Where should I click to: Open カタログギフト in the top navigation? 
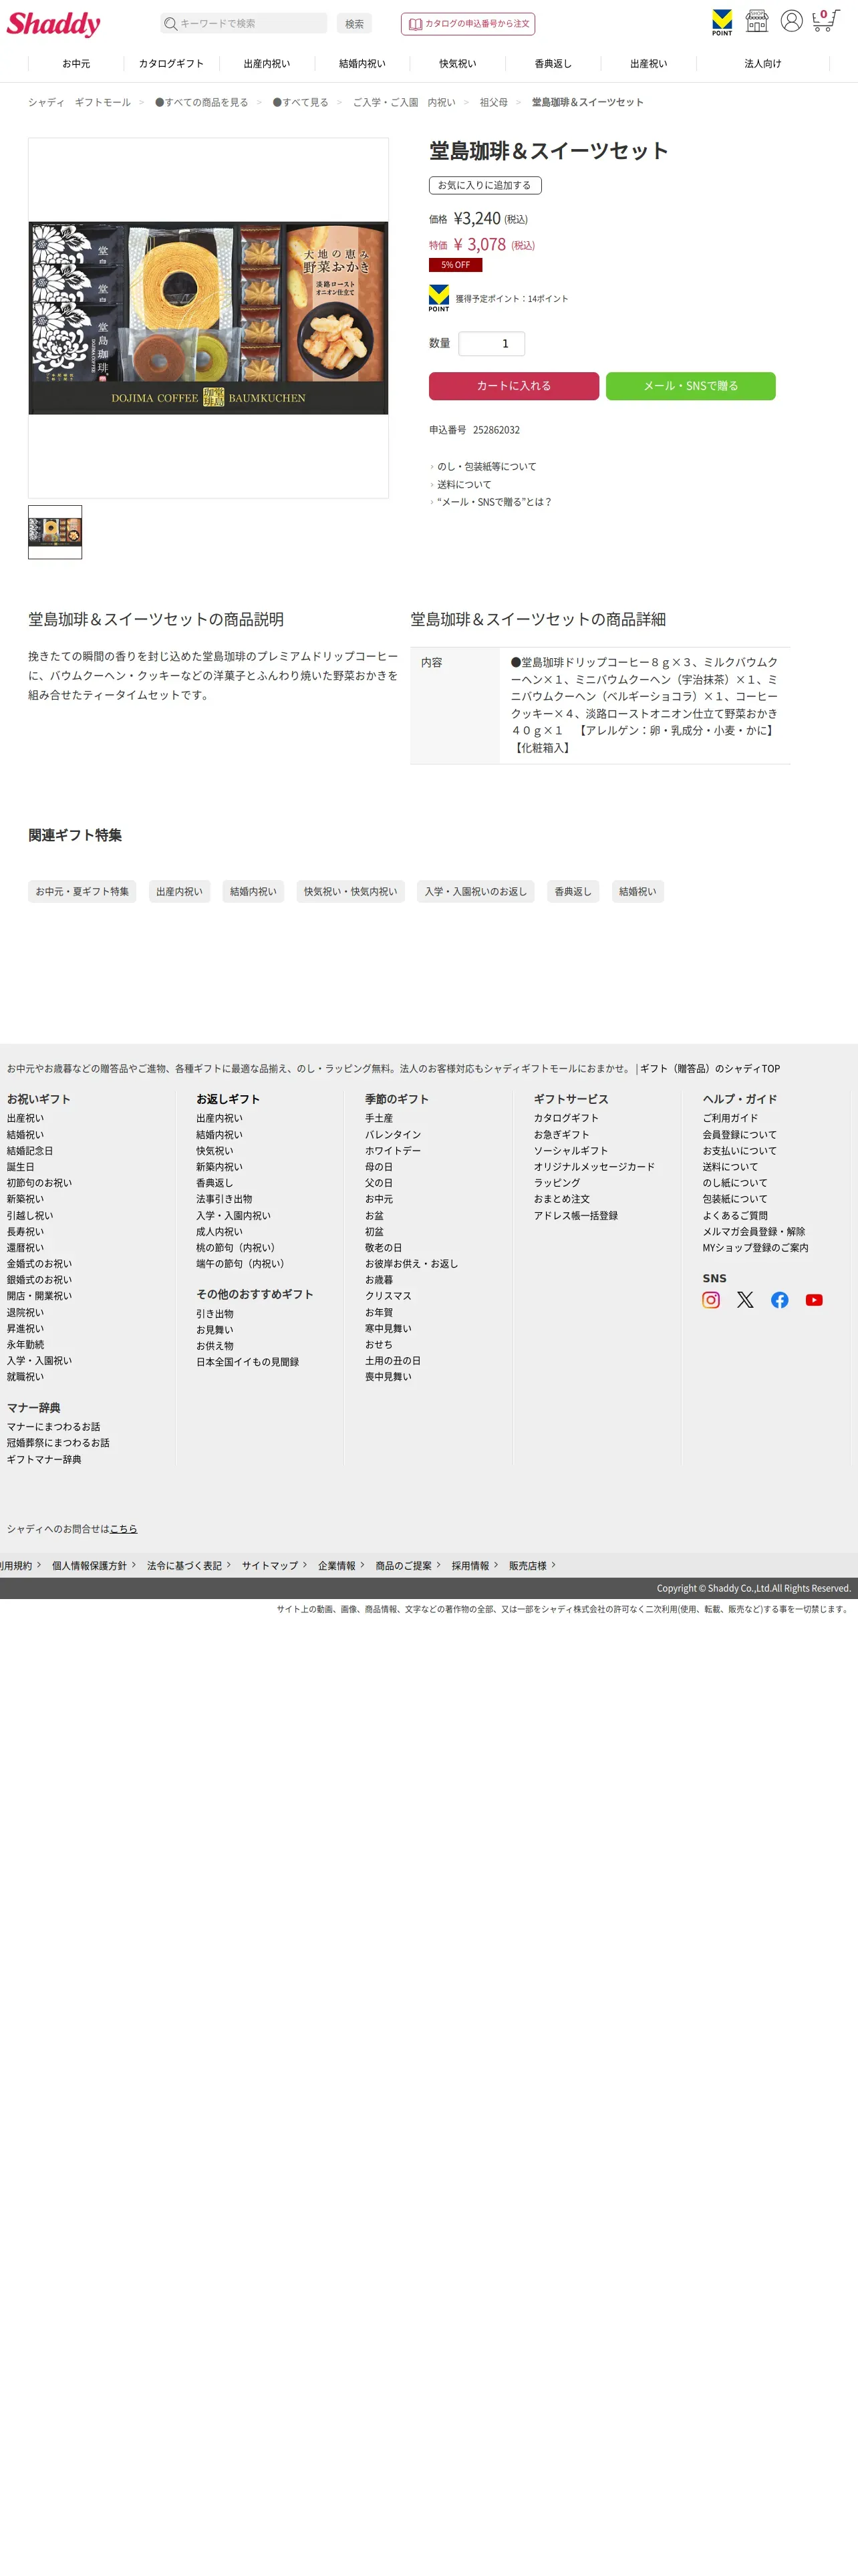[171, 64]
